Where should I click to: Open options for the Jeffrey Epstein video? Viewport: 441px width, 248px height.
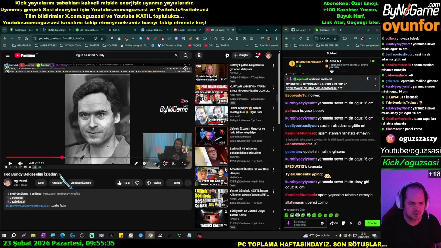tap(273, 66)
